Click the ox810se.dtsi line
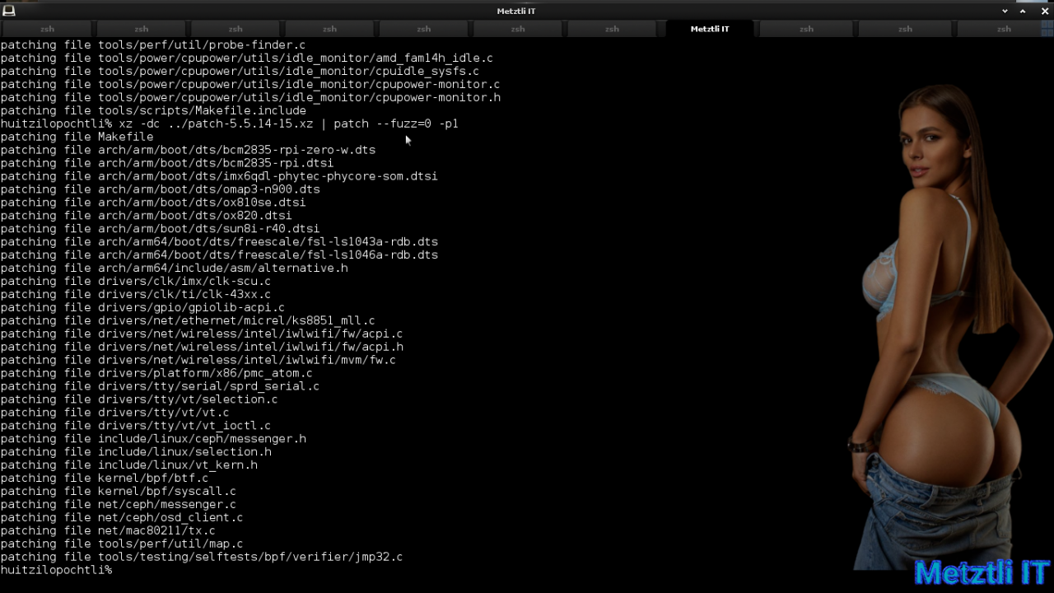The image size is (1054, 593). click(x=153, y=203)
